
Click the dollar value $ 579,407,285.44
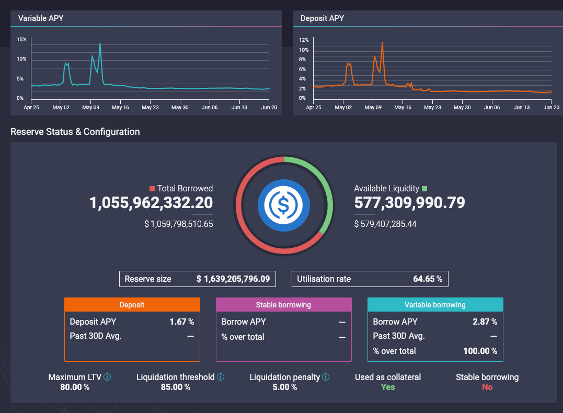(385, 224)
